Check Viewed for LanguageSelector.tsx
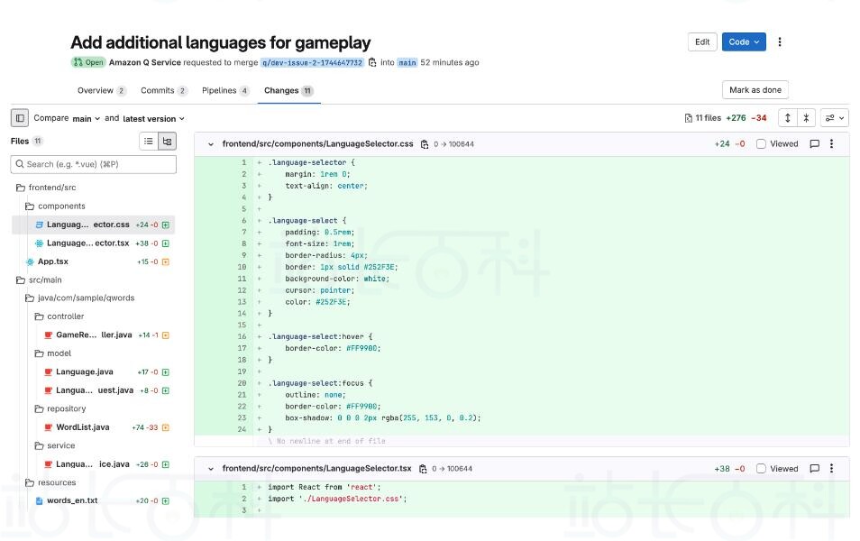Screen dimensions: 860x541 [762, 468]
